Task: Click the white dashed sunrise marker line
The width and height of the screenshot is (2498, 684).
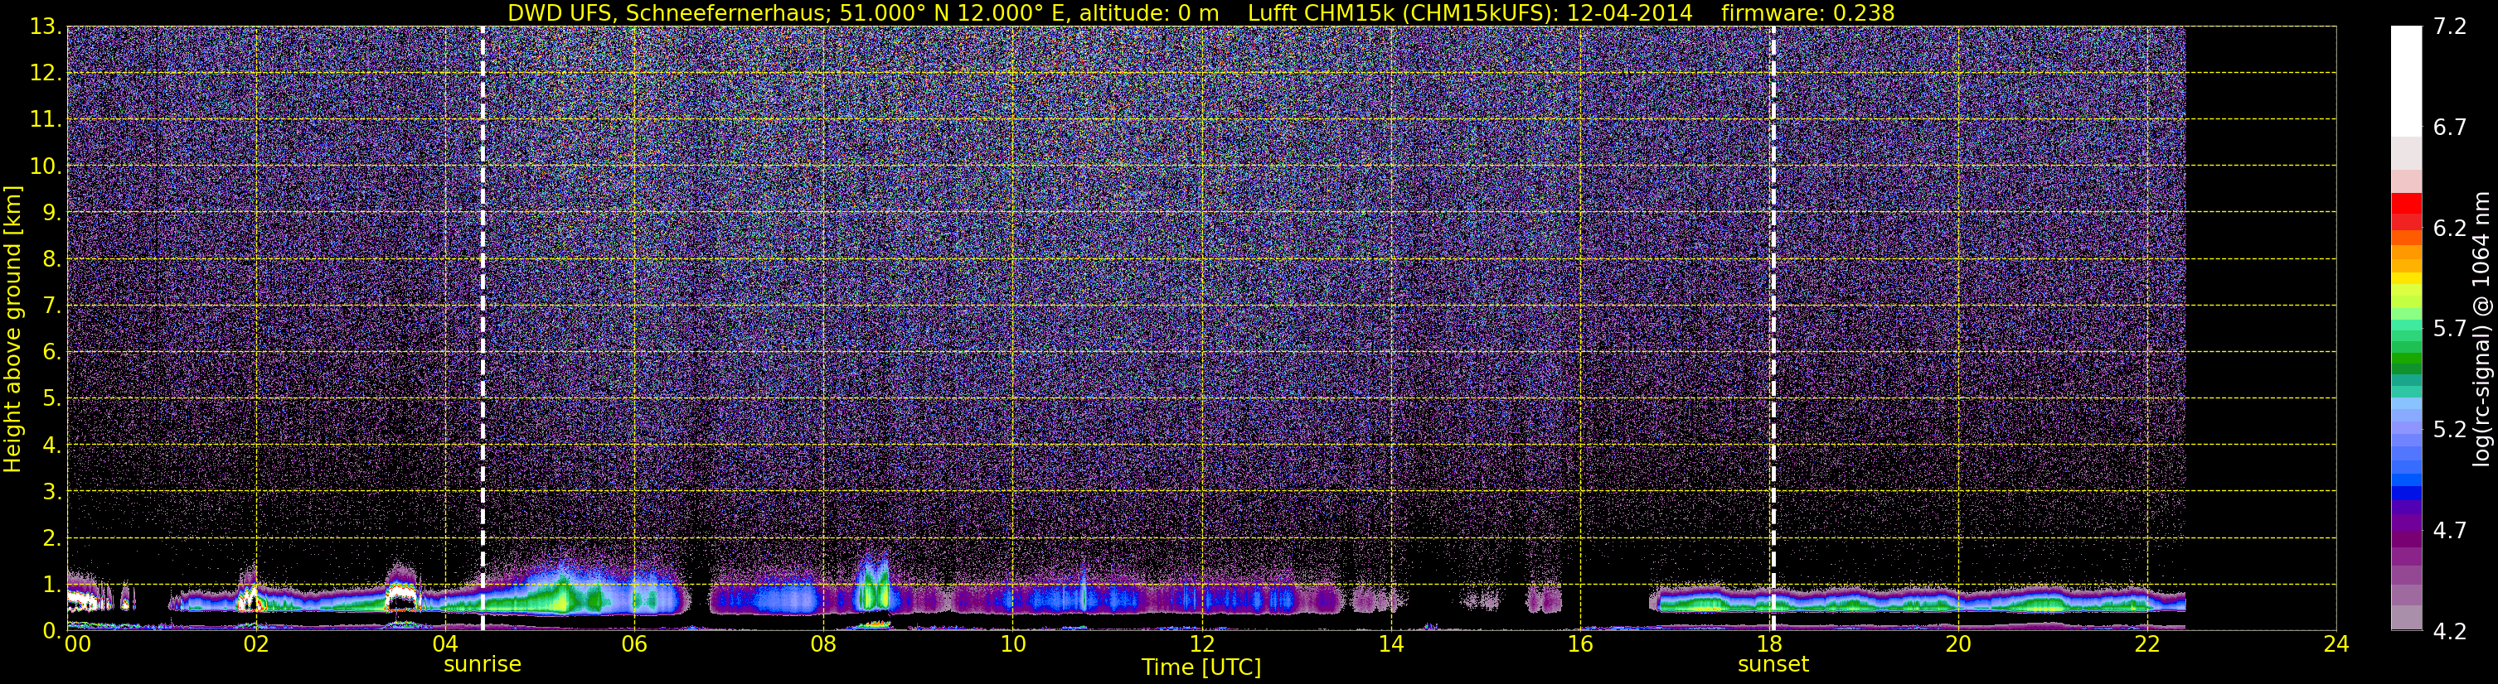Action: point(482,329)
